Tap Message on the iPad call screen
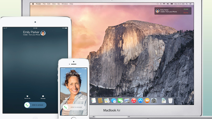Viewport: 212px width, 119px height. coord(43,97)
